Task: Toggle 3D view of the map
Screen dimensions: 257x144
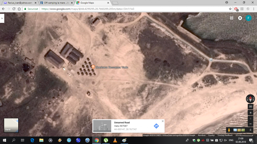Action: point(250,106)
